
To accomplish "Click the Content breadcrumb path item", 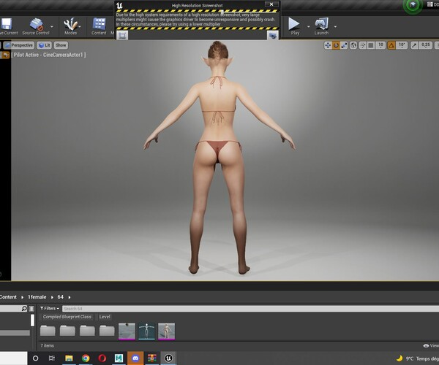I will pos(8,297).
